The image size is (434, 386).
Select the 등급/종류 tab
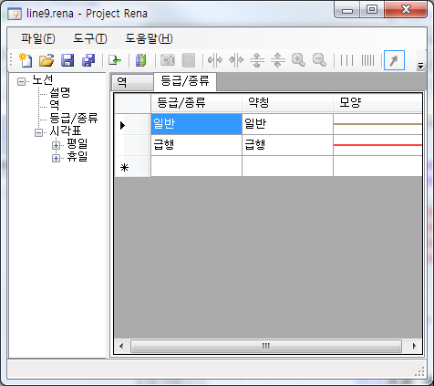click(x=185, y=81)
